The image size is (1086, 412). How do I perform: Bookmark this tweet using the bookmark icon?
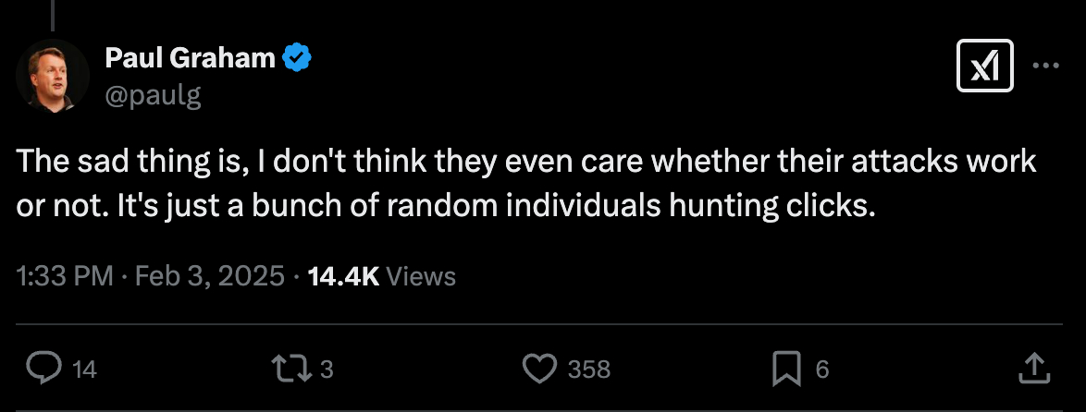(x=786, y=370)
